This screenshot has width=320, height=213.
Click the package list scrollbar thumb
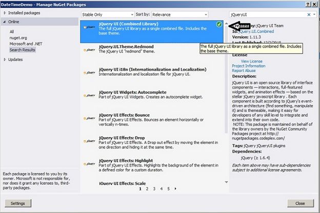tap(226, 79)
